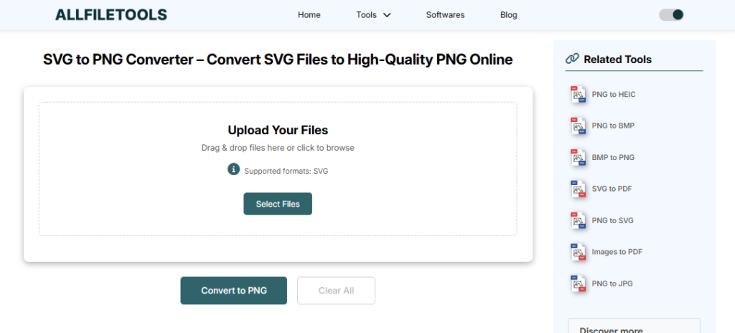Click the PNG to BMP file icon
The width and height of the screenshot is (735, 333).
tap(578, 126)
